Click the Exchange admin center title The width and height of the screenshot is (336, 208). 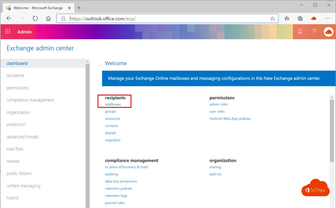coord(40,48)
